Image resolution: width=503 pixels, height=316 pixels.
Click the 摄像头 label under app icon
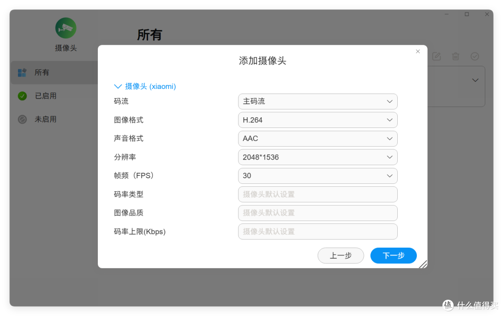pos(66,48)
